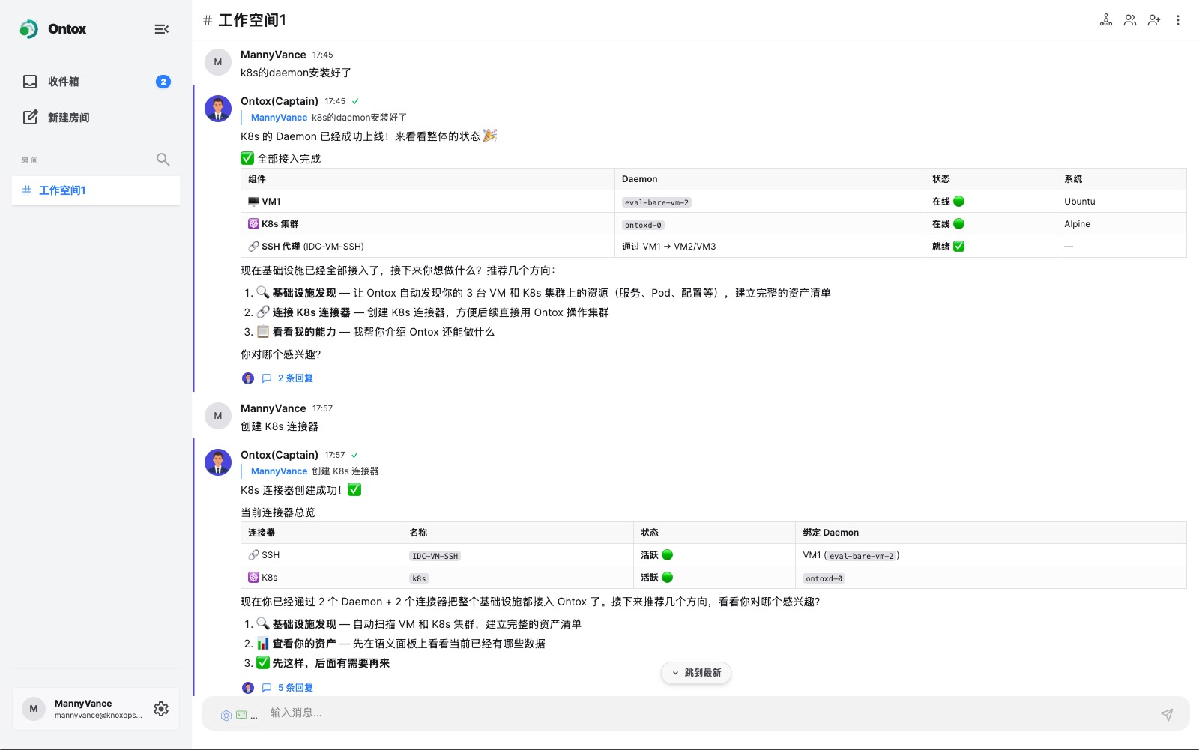
Task: Click the delivered tick next to 17:45 timestamp
Action: tap(355, 101)
